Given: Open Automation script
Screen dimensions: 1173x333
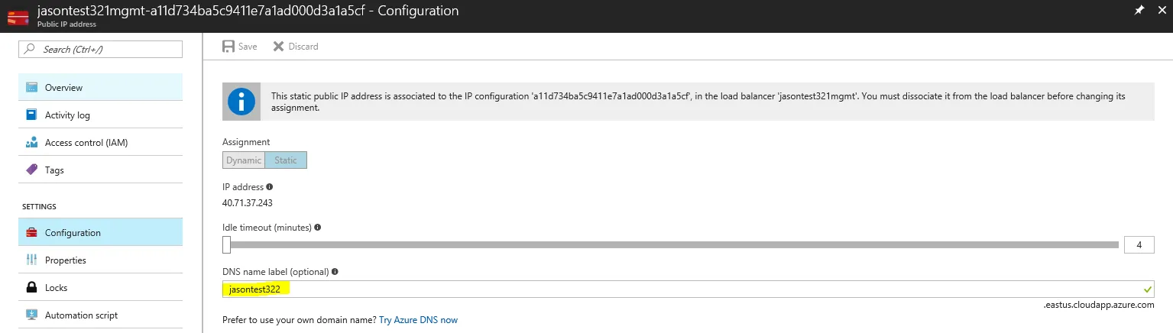Looking at the screenshot, I should coord(100,315).
